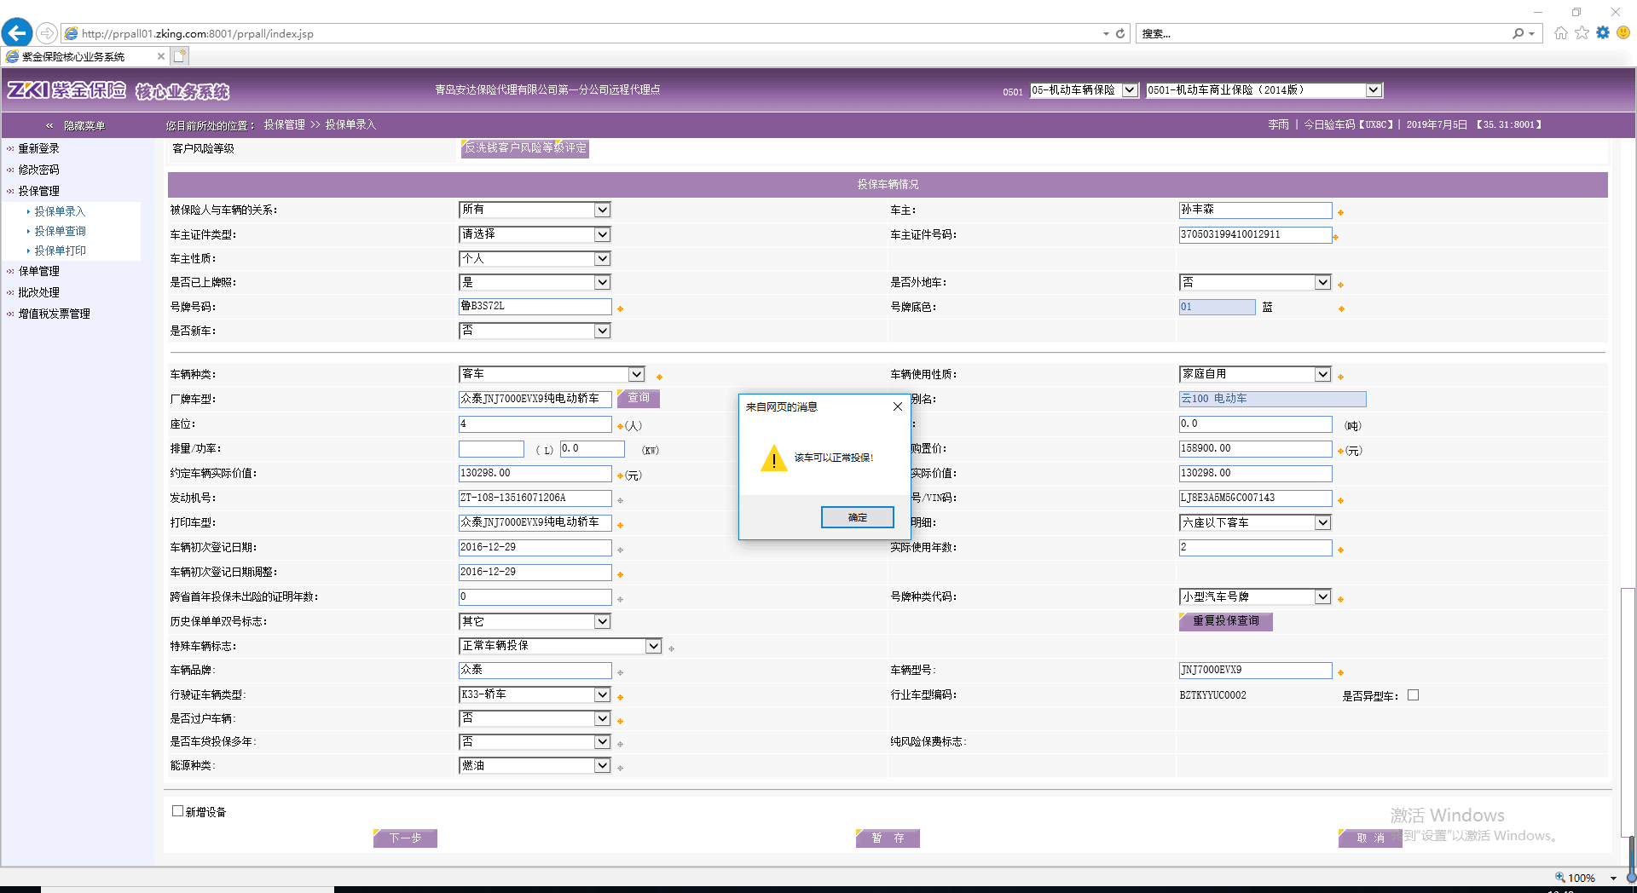Open 增值税发票管理 in the sidebar
Viewport: 1637px width, 893px height.
tap(54, 314)
